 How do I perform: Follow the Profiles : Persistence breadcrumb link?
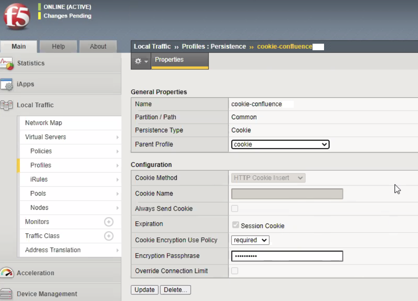click(214, 46)
